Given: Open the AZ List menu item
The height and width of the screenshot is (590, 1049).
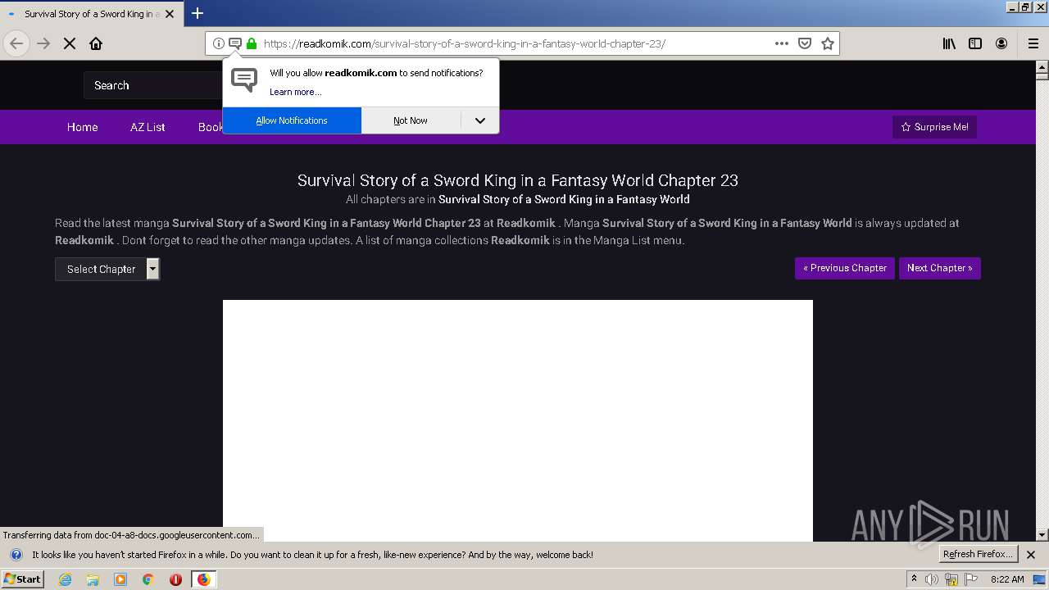Looking at the screenshot, I should pyautogui.click(x=148, y=127).
